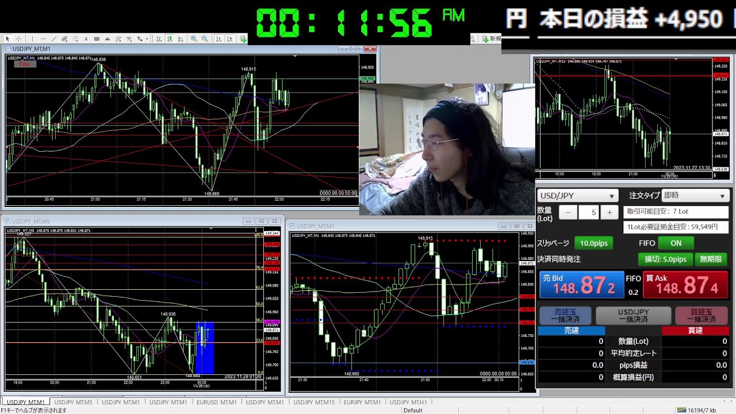Screen dimensions: 736x414
Task: Select the crosshair cursor tool
Action: tap(18, 39)
